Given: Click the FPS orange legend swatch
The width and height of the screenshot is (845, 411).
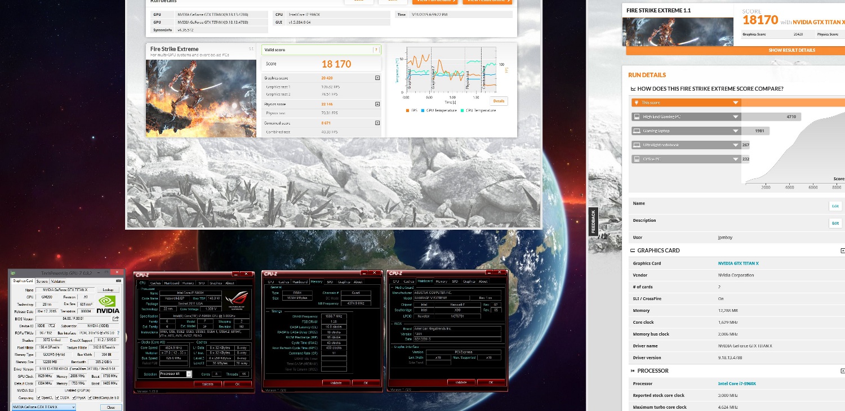Looking at the screenshot, I should pyautogui.click(x=407, y=110).
